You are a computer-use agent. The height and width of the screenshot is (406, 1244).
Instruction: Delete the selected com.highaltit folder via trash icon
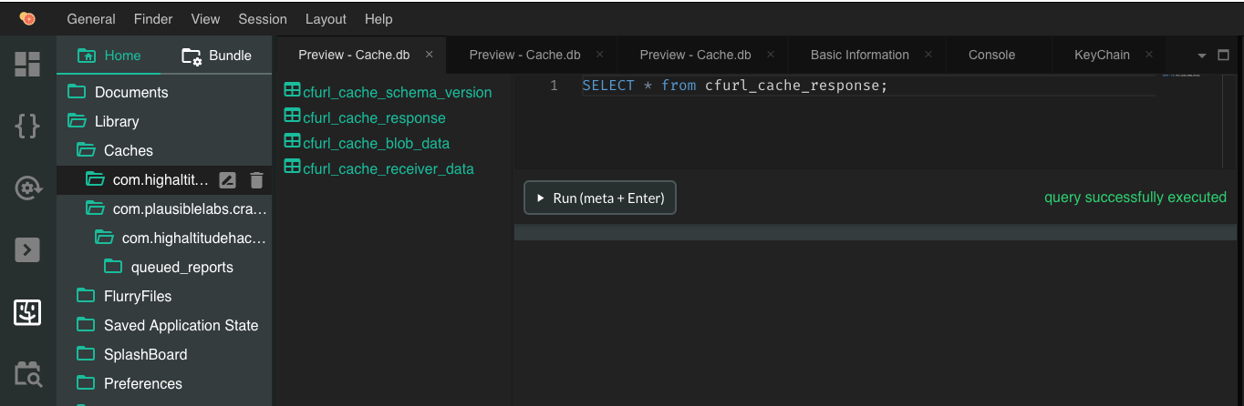click(x=256, y=180)
